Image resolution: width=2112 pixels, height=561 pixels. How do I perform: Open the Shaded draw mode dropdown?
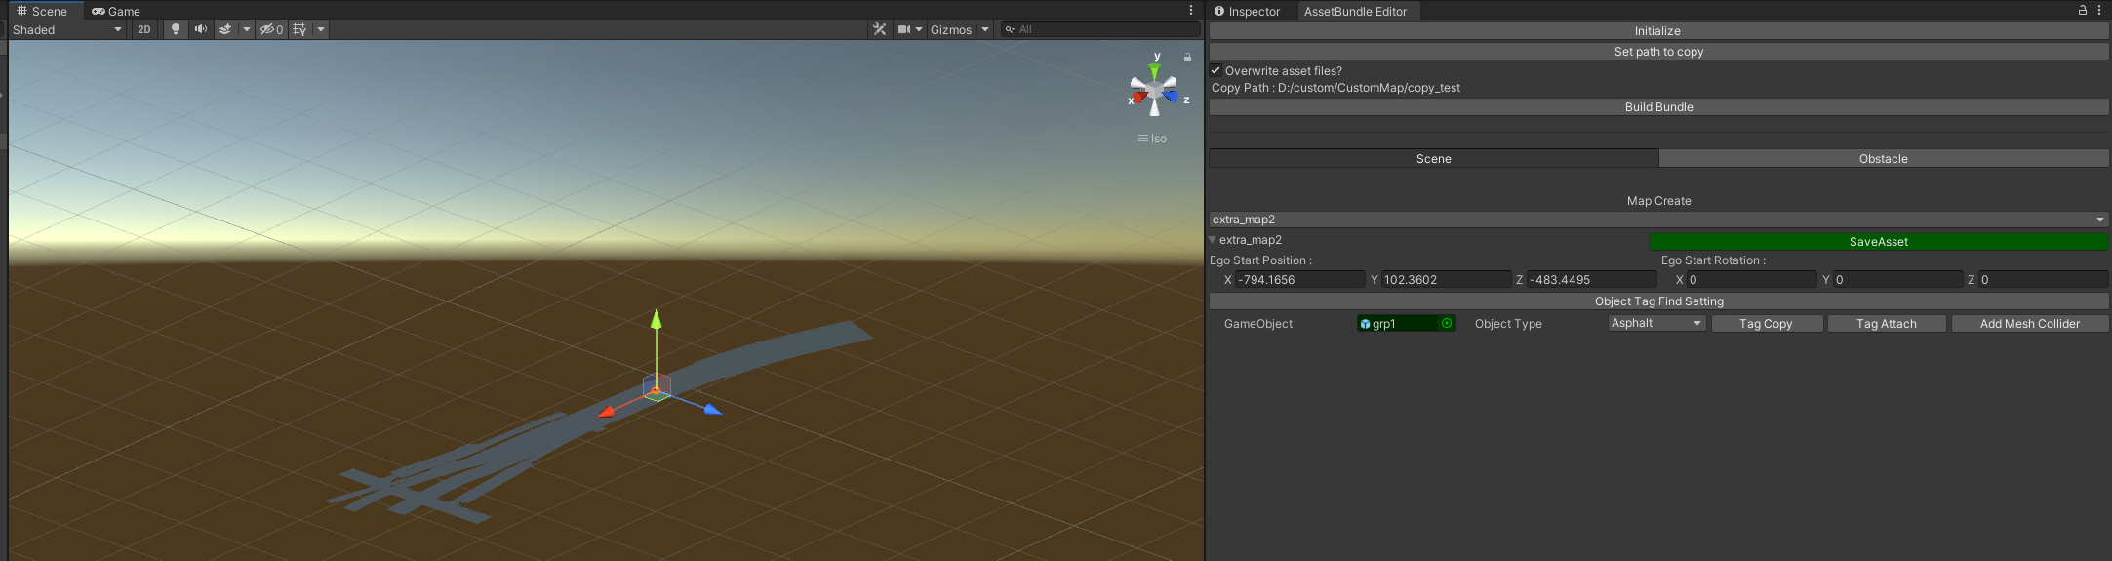point(67,29)
